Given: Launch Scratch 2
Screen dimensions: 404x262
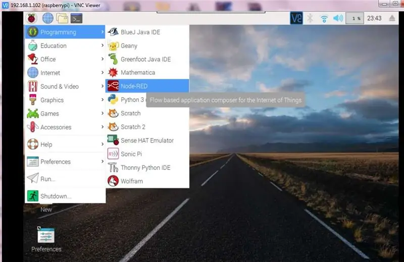Looking at the screenshot, I should [147, 127].
